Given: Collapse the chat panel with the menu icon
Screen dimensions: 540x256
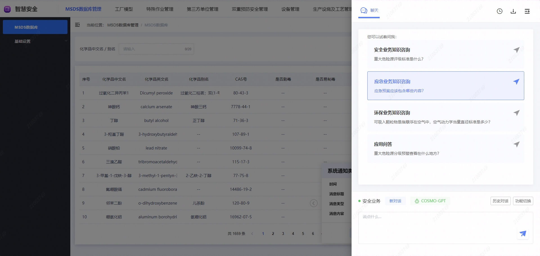Looking at the screenshot, I should pyautogui.click(x=527, y=11).
